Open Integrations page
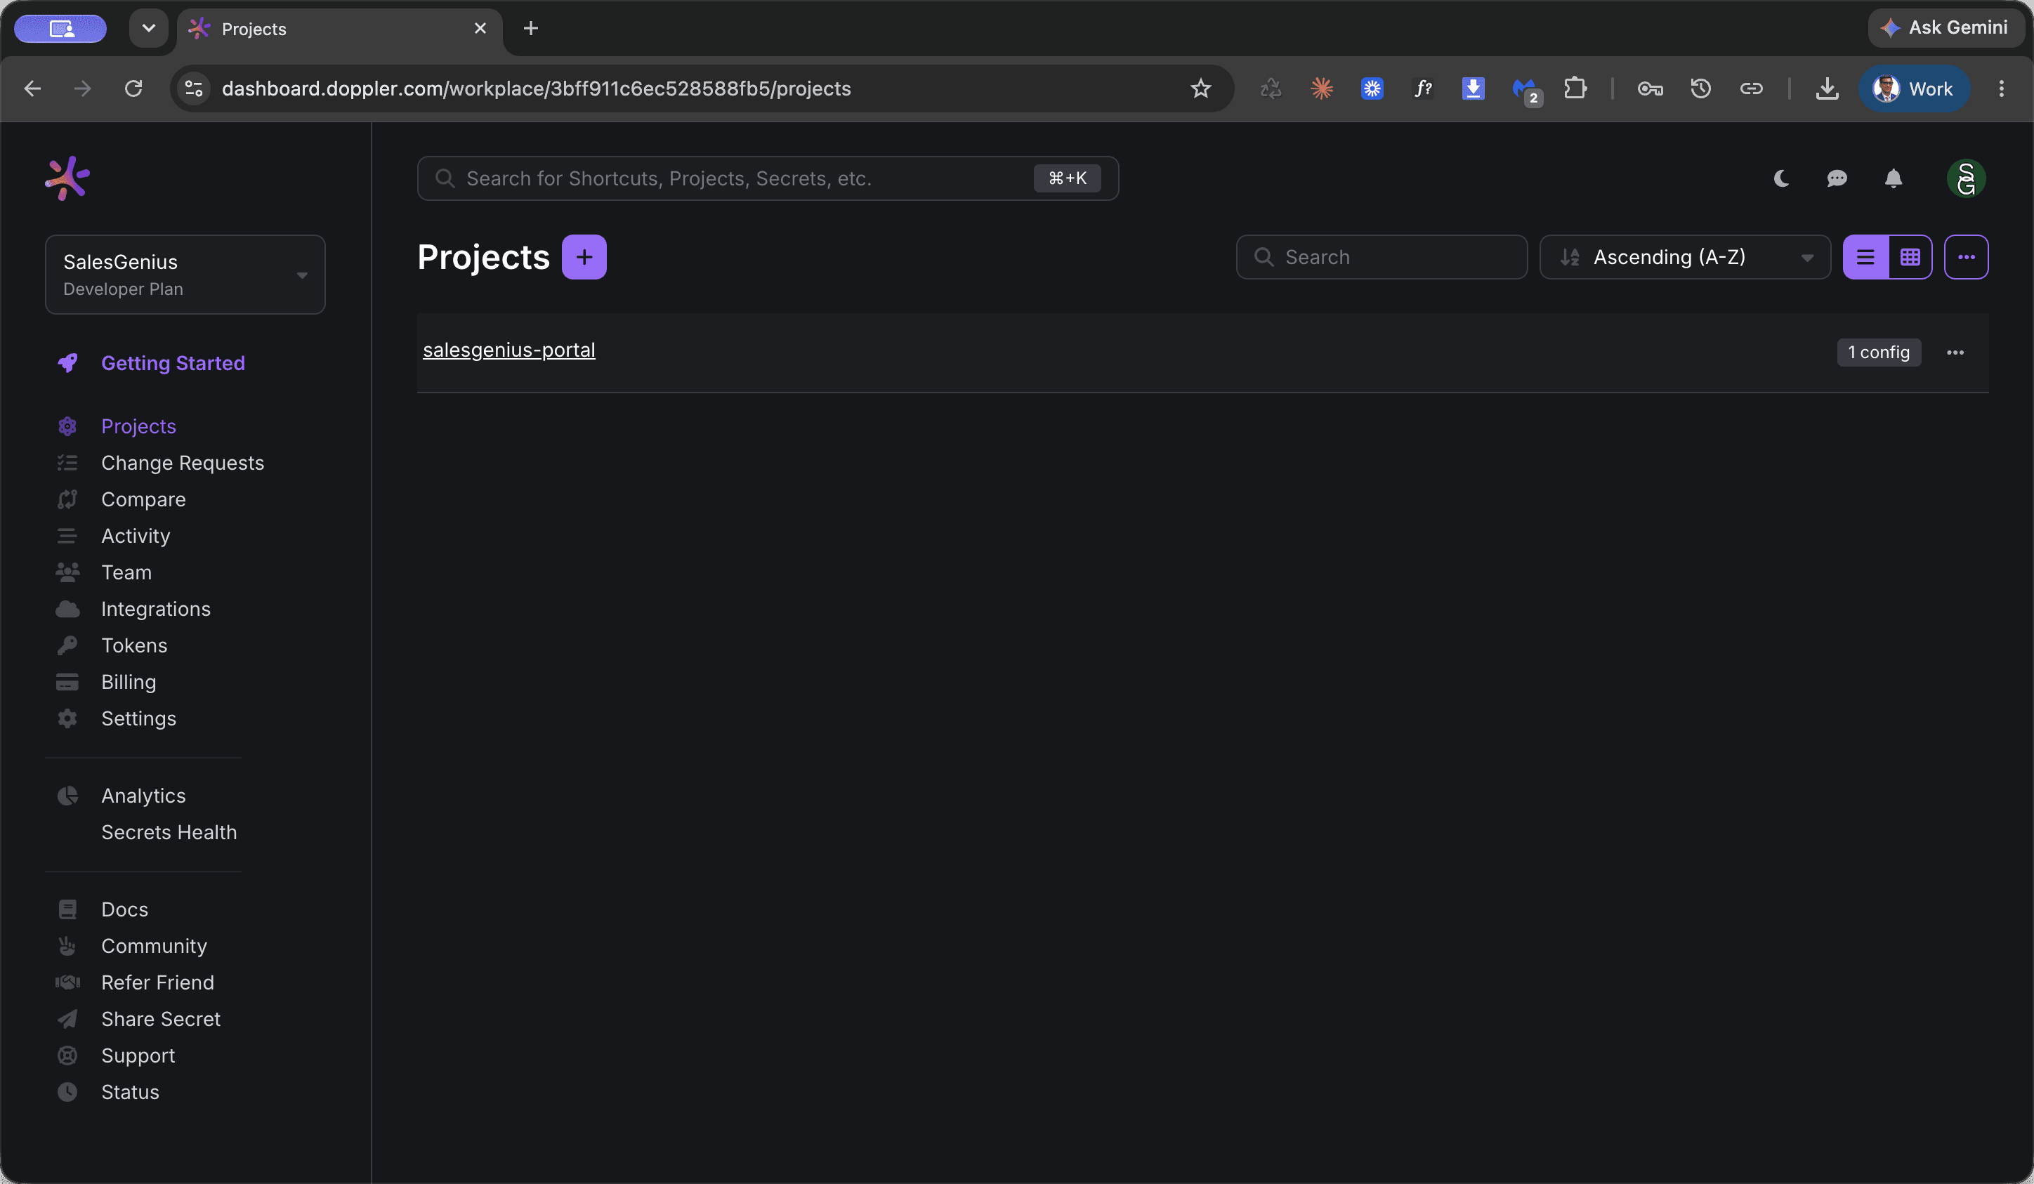 click(156, 609)
